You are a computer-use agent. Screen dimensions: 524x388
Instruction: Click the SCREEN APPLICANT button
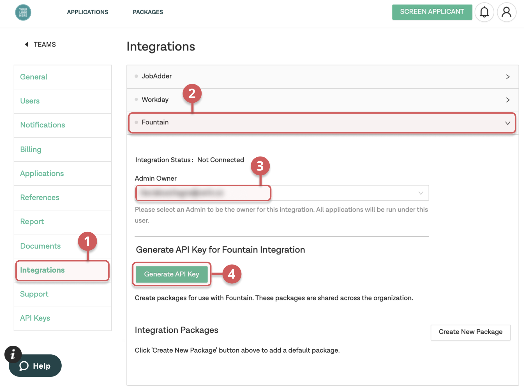(x=432, y=12)
